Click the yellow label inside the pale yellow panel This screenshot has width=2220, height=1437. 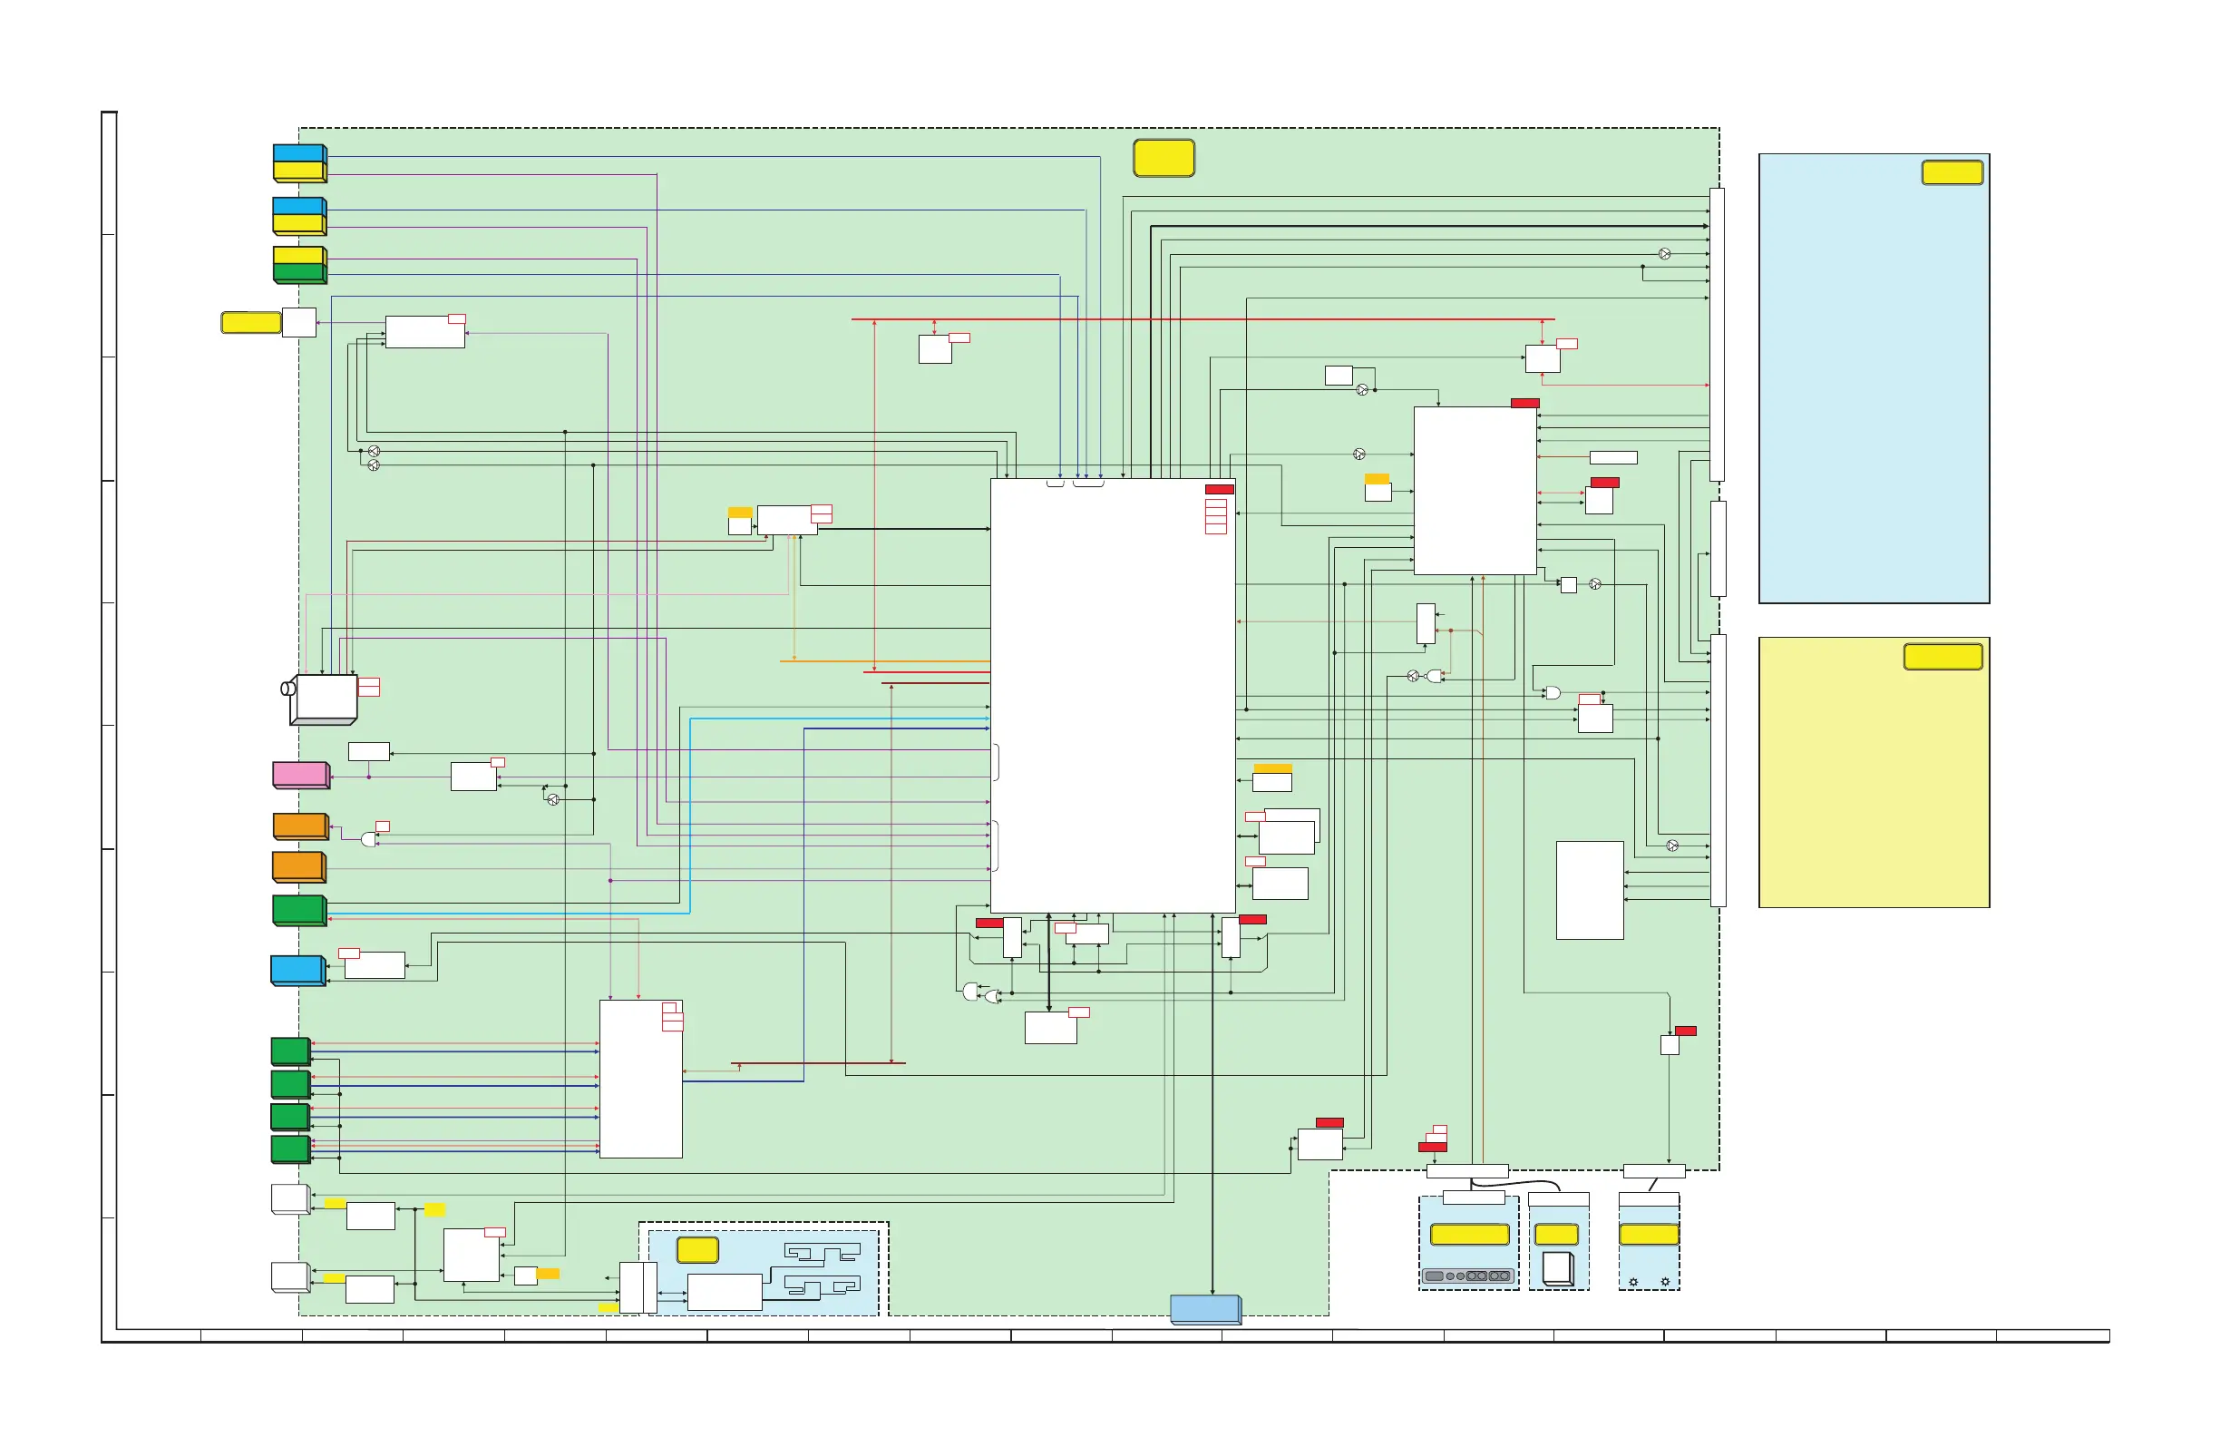(1943, 657)
